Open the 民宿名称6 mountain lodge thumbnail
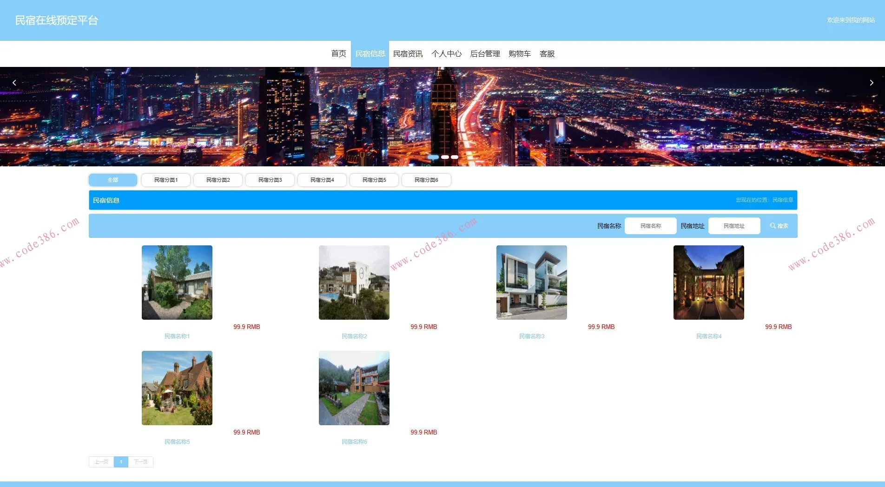 [354, 388]
